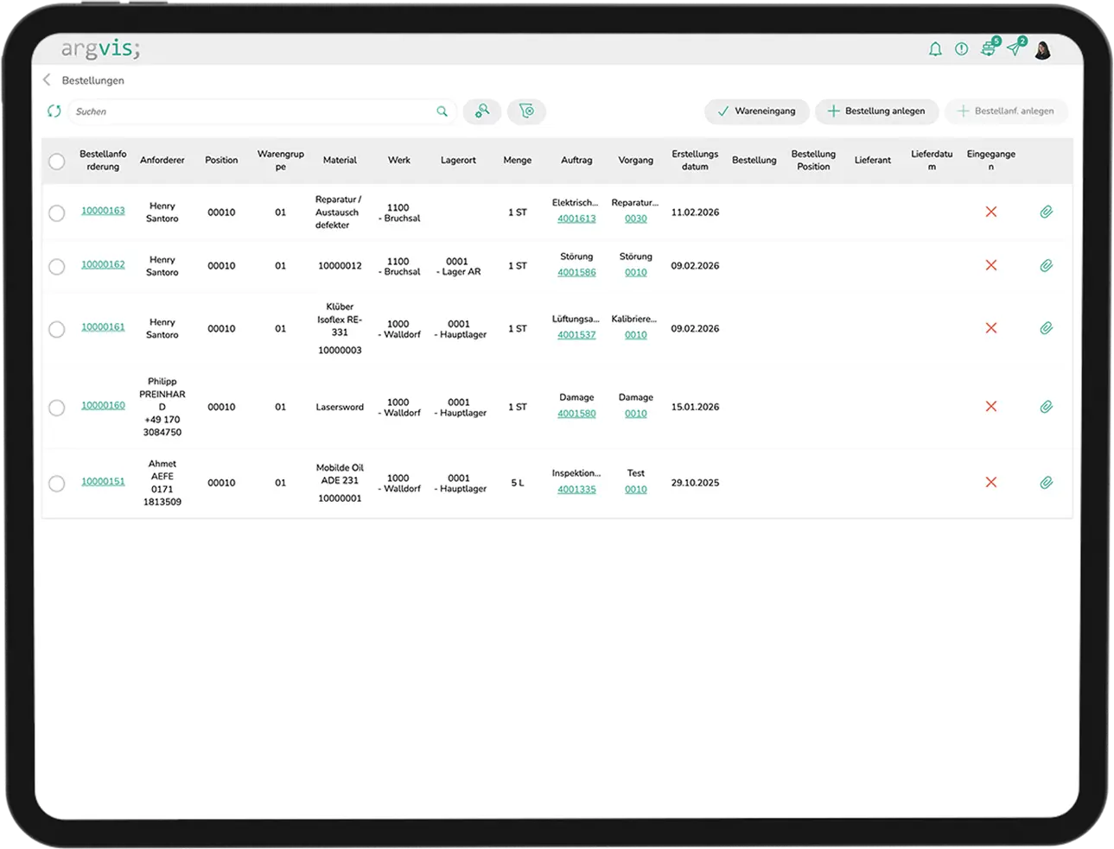Open order link 4001586
This screenshot has width=1114, height=849.
[576, 273]
